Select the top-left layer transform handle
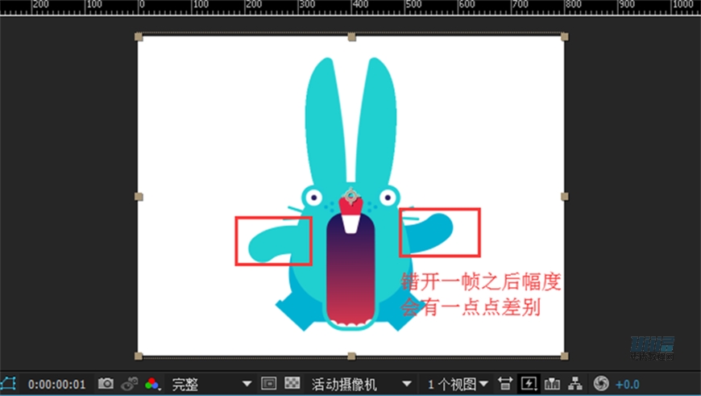701x396 pixels. 139,36
